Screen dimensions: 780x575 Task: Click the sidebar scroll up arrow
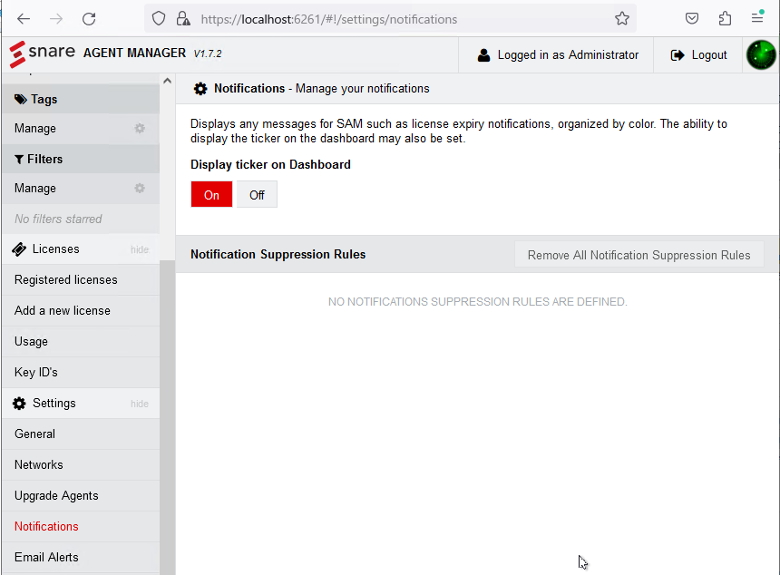click(x=167, y=81)
